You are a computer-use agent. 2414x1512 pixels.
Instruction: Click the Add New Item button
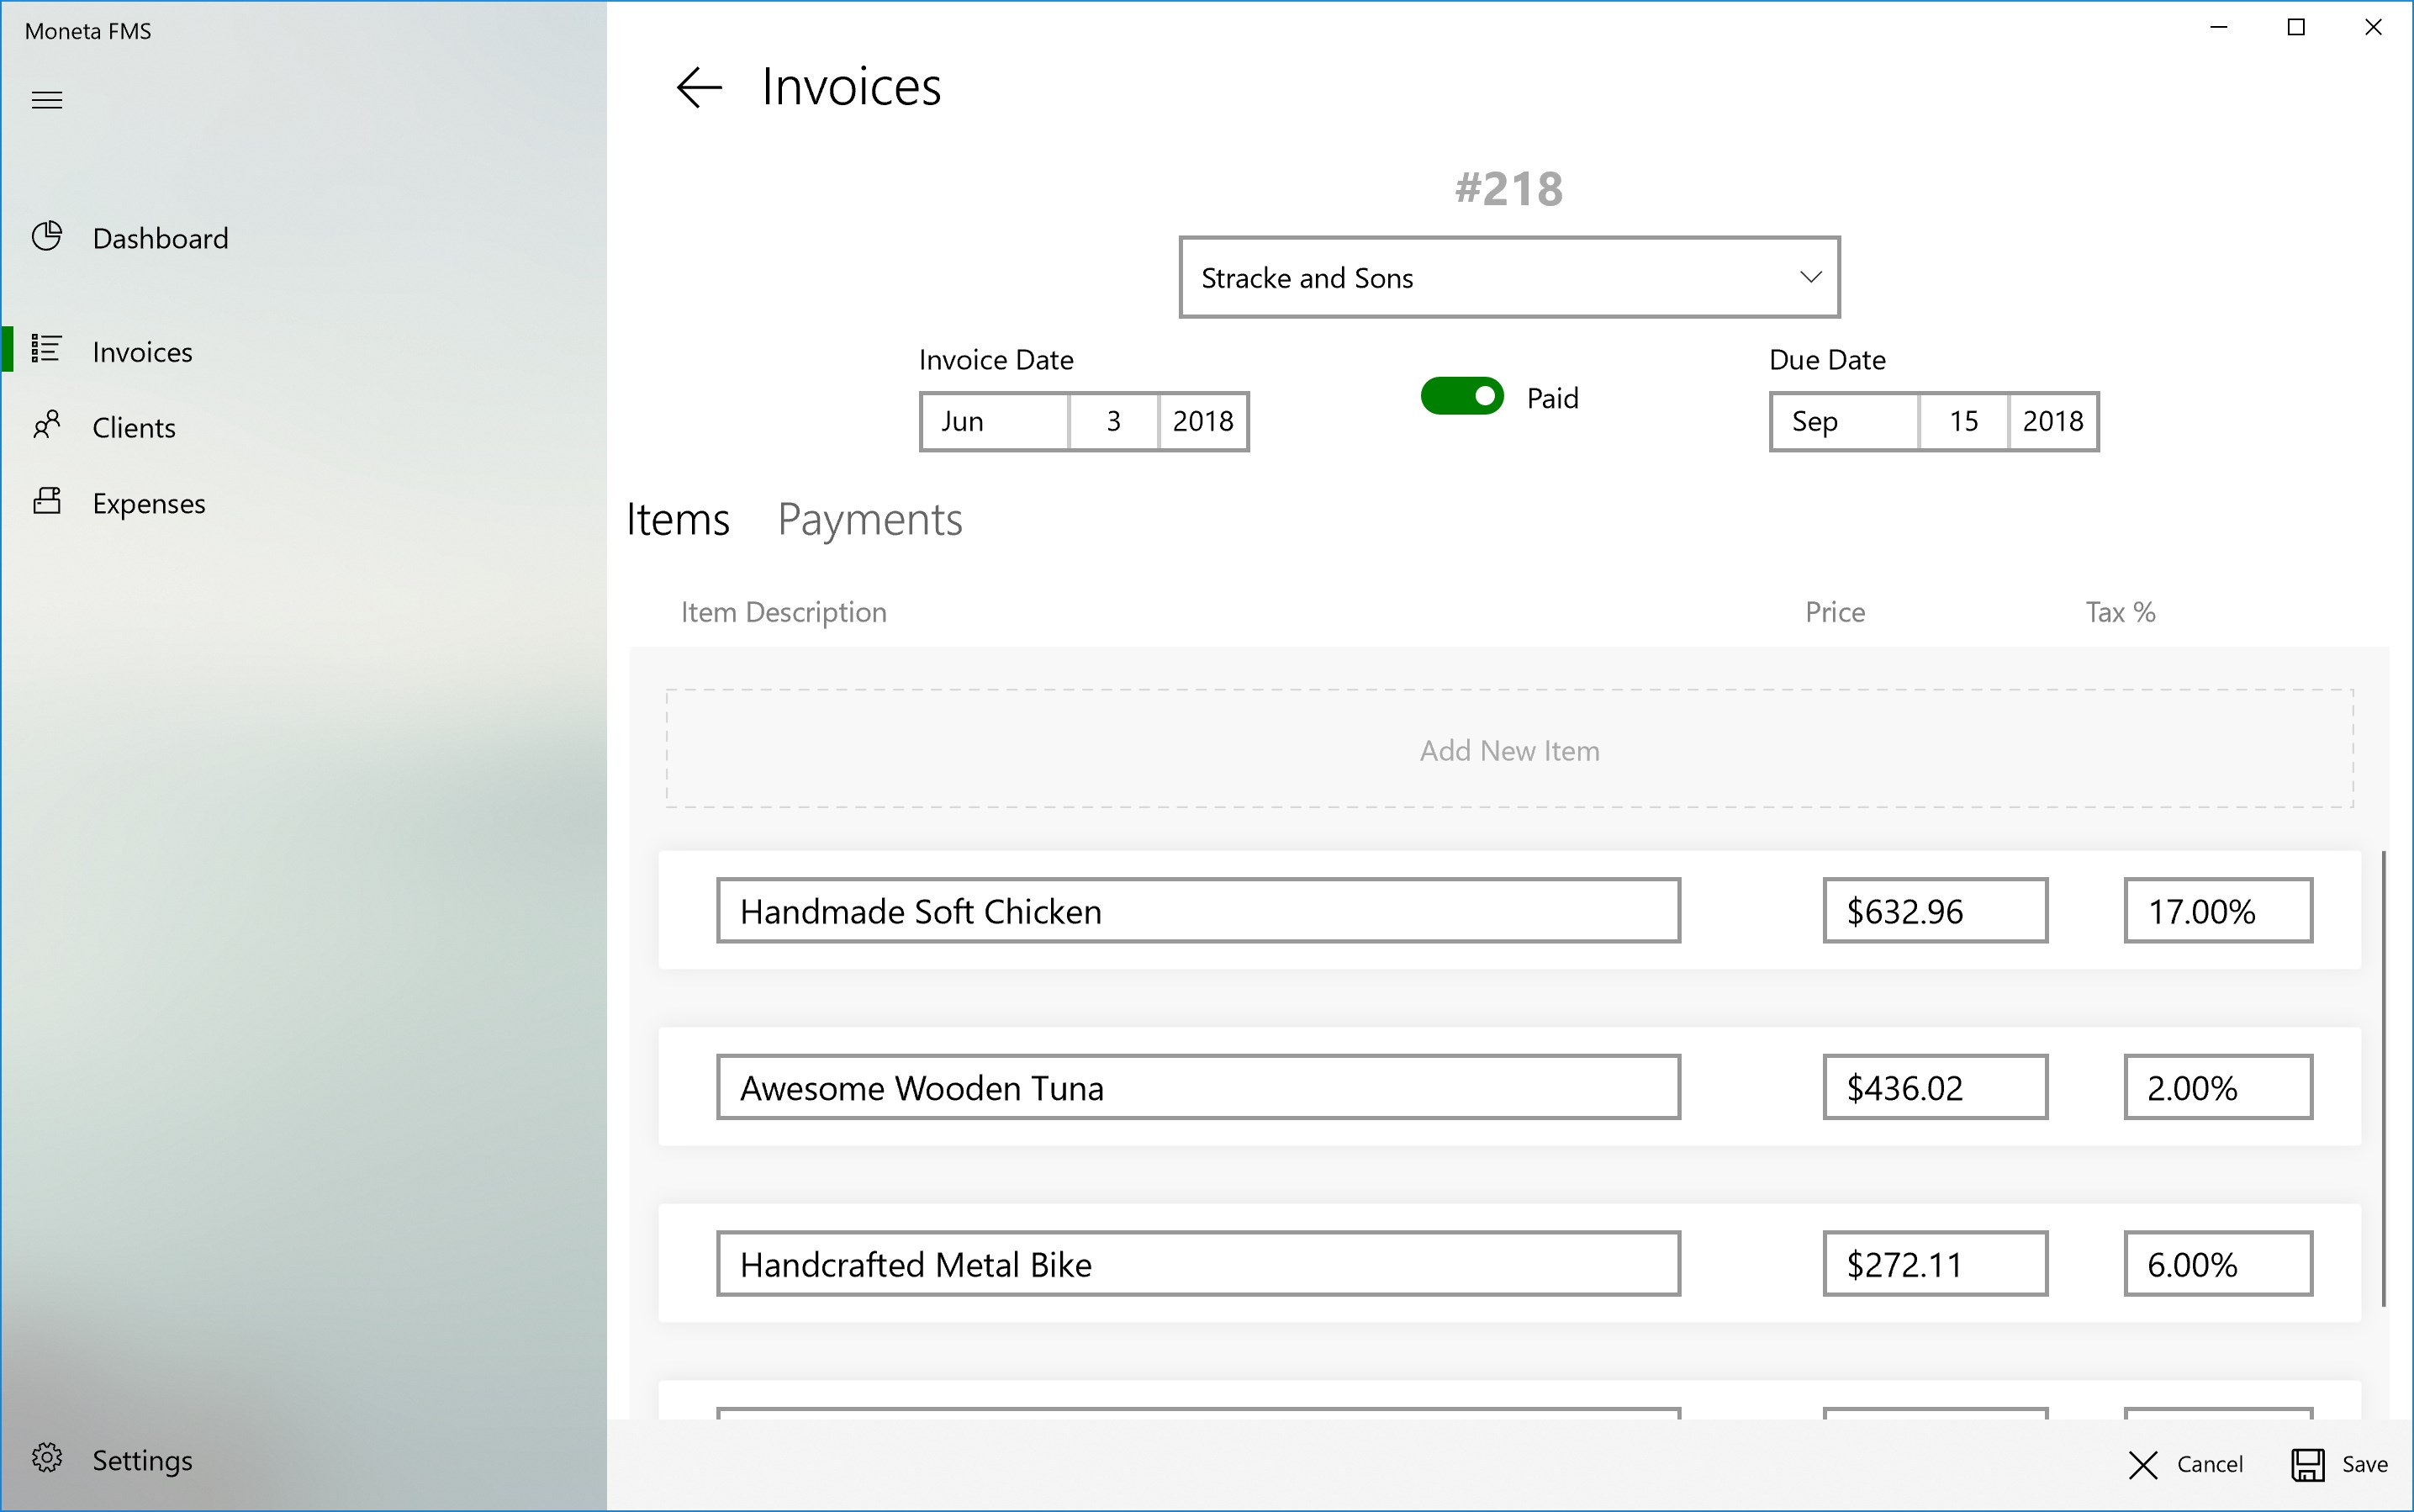coord(1509,750)
